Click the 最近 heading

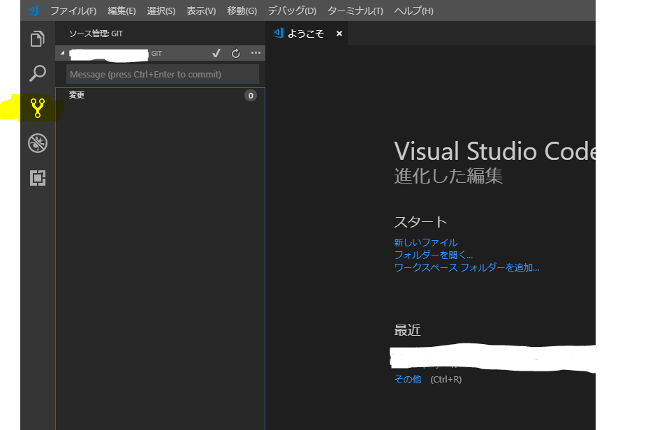407,330
